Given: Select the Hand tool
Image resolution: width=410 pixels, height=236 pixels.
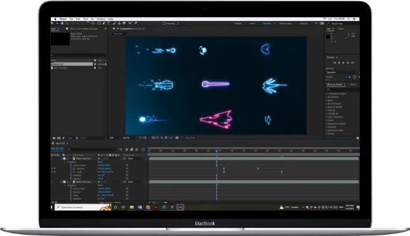Looking at the screenshot, I should point(62,24).
